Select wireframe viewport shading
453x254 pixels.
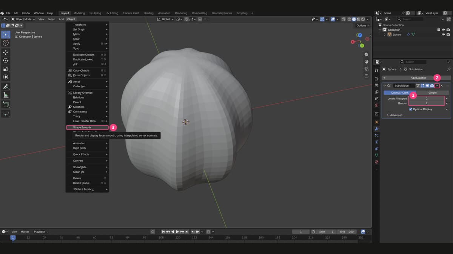[349, 19]
